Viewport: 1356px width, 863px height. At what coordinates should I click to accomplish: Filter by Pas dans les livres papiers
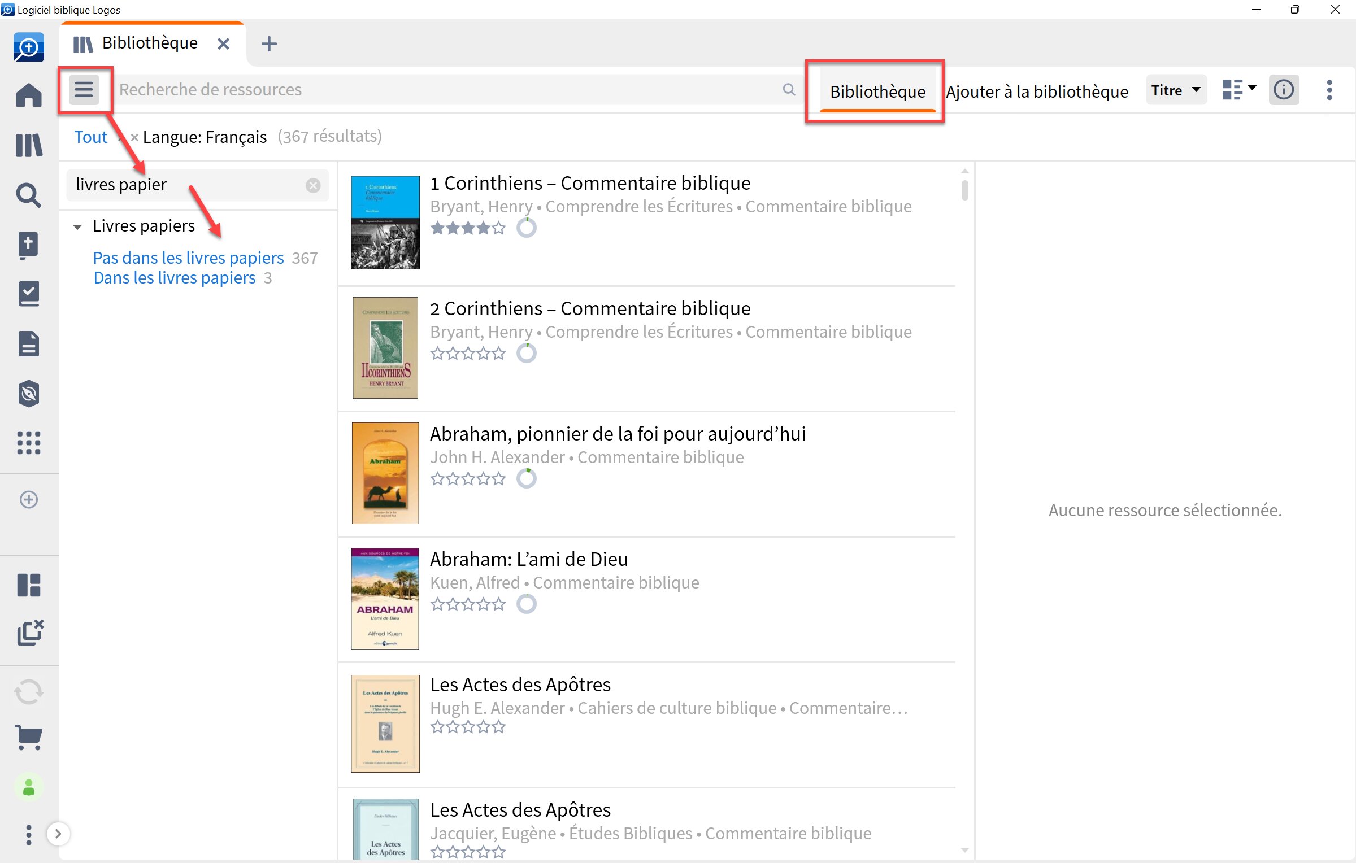tap(188, 258)
